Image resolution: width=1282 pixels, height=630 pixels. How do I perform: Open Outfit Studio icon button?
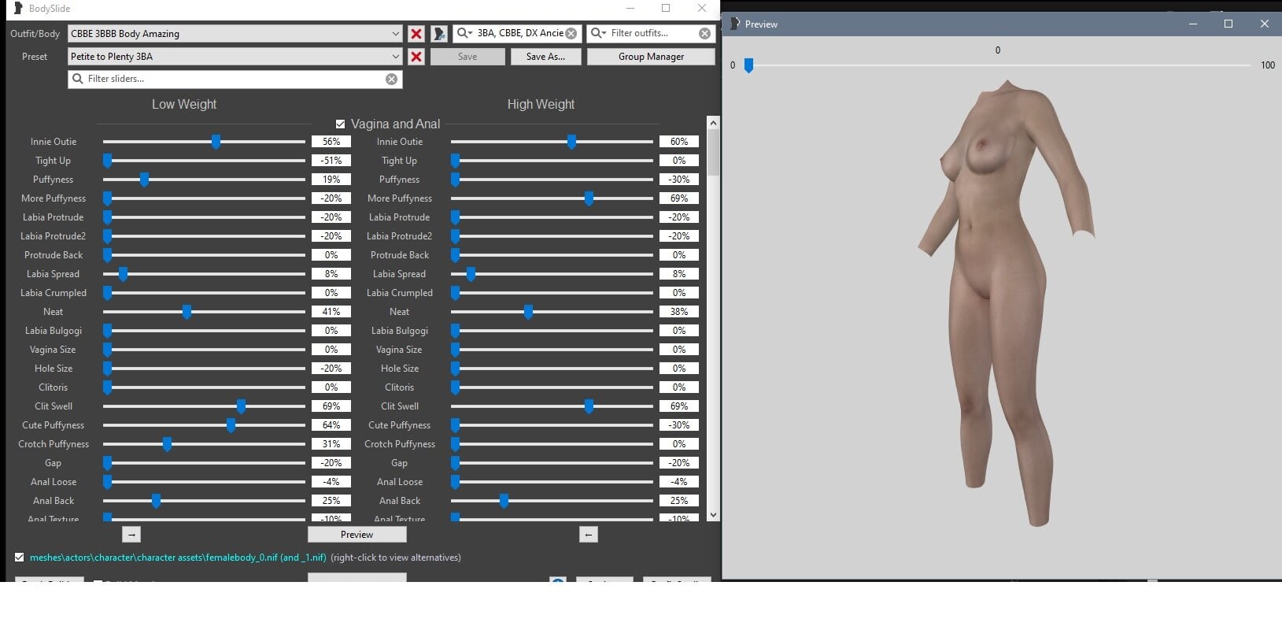coord(439,34)
